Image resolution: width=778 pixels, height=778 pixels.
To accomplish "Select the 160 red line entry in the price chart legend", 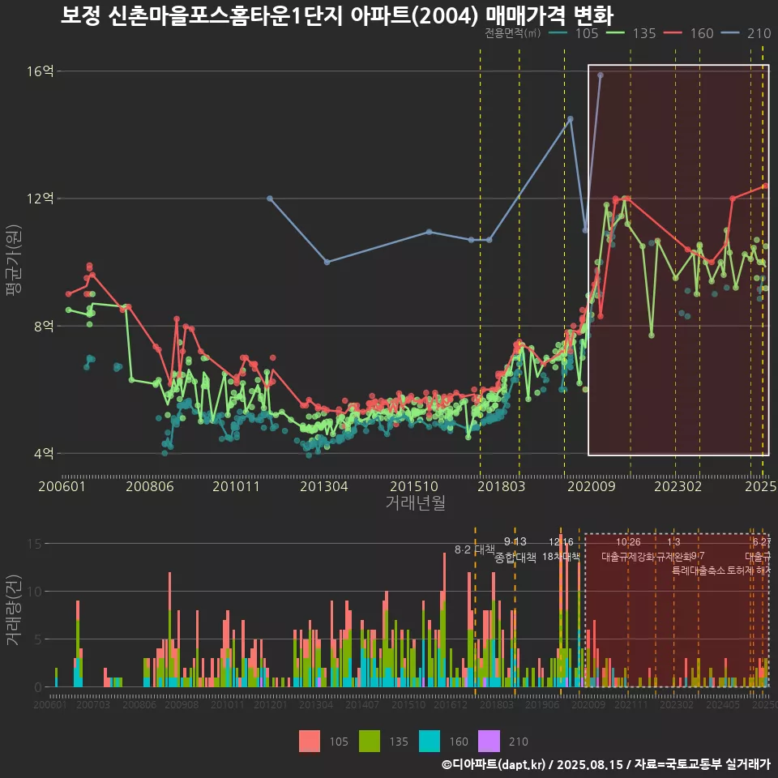I will pyautogui.click(x=689, y=33).
